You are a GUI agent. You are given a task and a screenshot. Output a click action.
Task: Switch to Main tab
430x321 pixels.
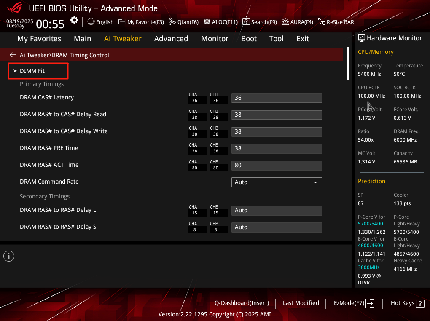coord(82,39)
